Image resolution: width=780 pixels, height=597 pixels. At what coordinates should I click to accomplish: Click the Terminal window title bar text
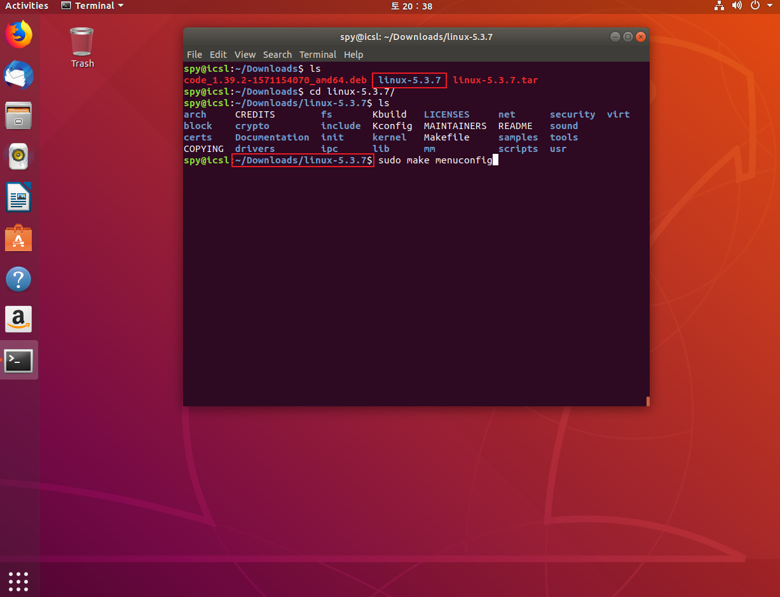pyautogui.click(x=416, y=37)
